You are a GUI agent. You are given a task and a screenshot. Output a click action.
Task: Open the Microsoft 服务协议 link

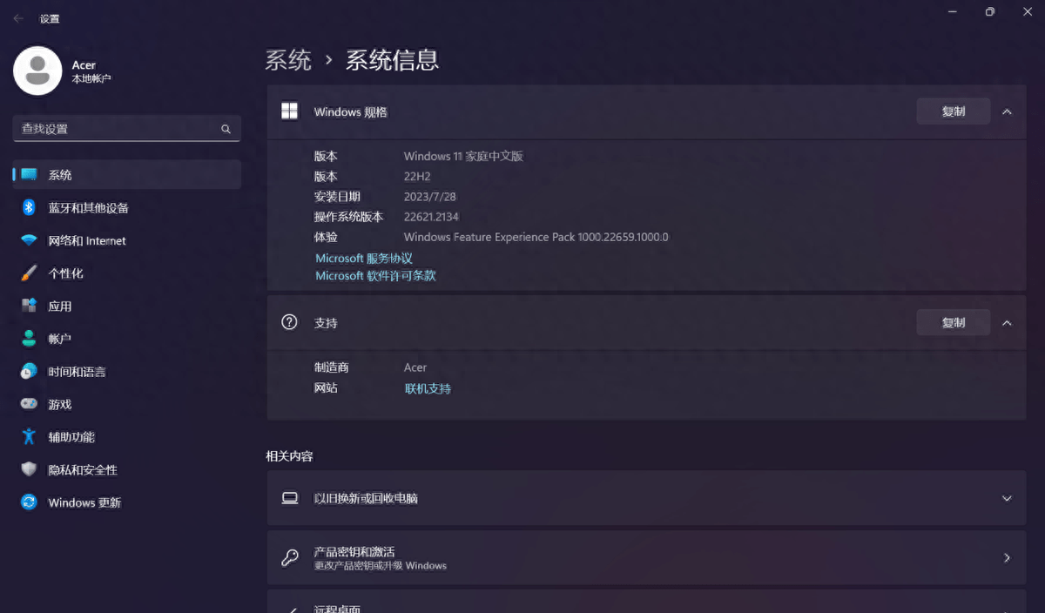tap(364, 258)
